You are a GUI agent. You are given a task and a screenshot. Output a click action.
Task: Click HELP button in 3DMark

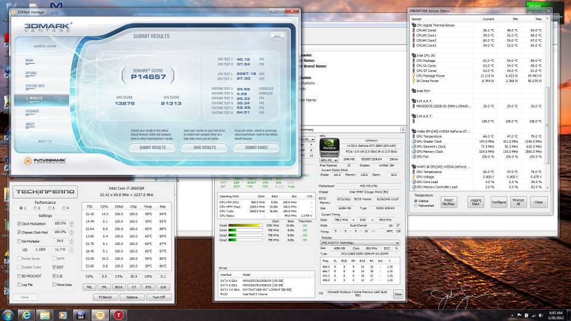pyautogui.click(x=277, y=36)
